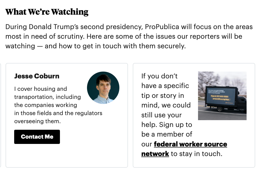
Task: Click Jesse Coburn's circular profile photo
Action: [x=103, y=88]
